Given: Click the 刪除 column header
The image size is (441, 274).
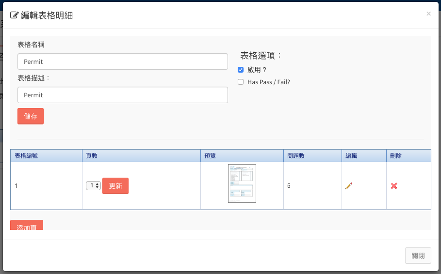Looking at the screenshot, I should pyautogui.click(x=408, y=156).
